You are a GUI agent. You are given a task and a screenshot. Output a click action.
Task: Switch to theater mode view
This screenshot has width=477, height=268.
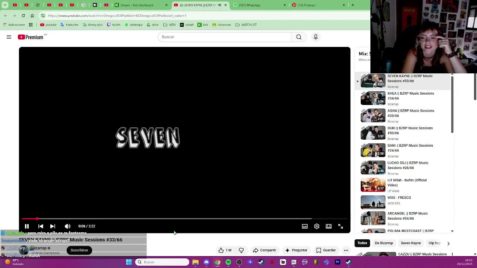329,226
